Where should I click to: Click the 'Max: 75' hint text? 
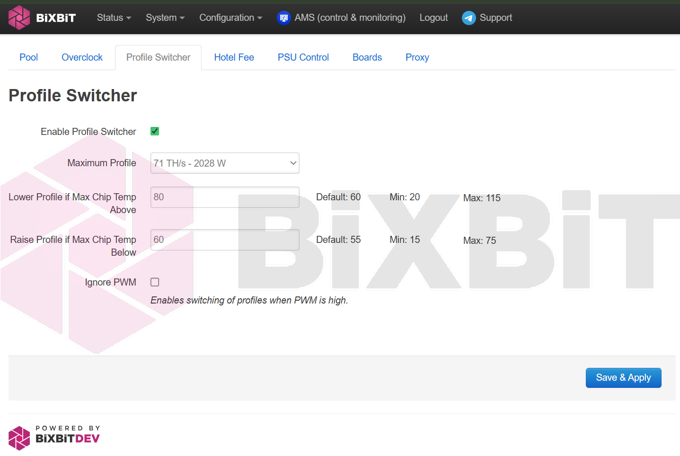coord(480,241)
